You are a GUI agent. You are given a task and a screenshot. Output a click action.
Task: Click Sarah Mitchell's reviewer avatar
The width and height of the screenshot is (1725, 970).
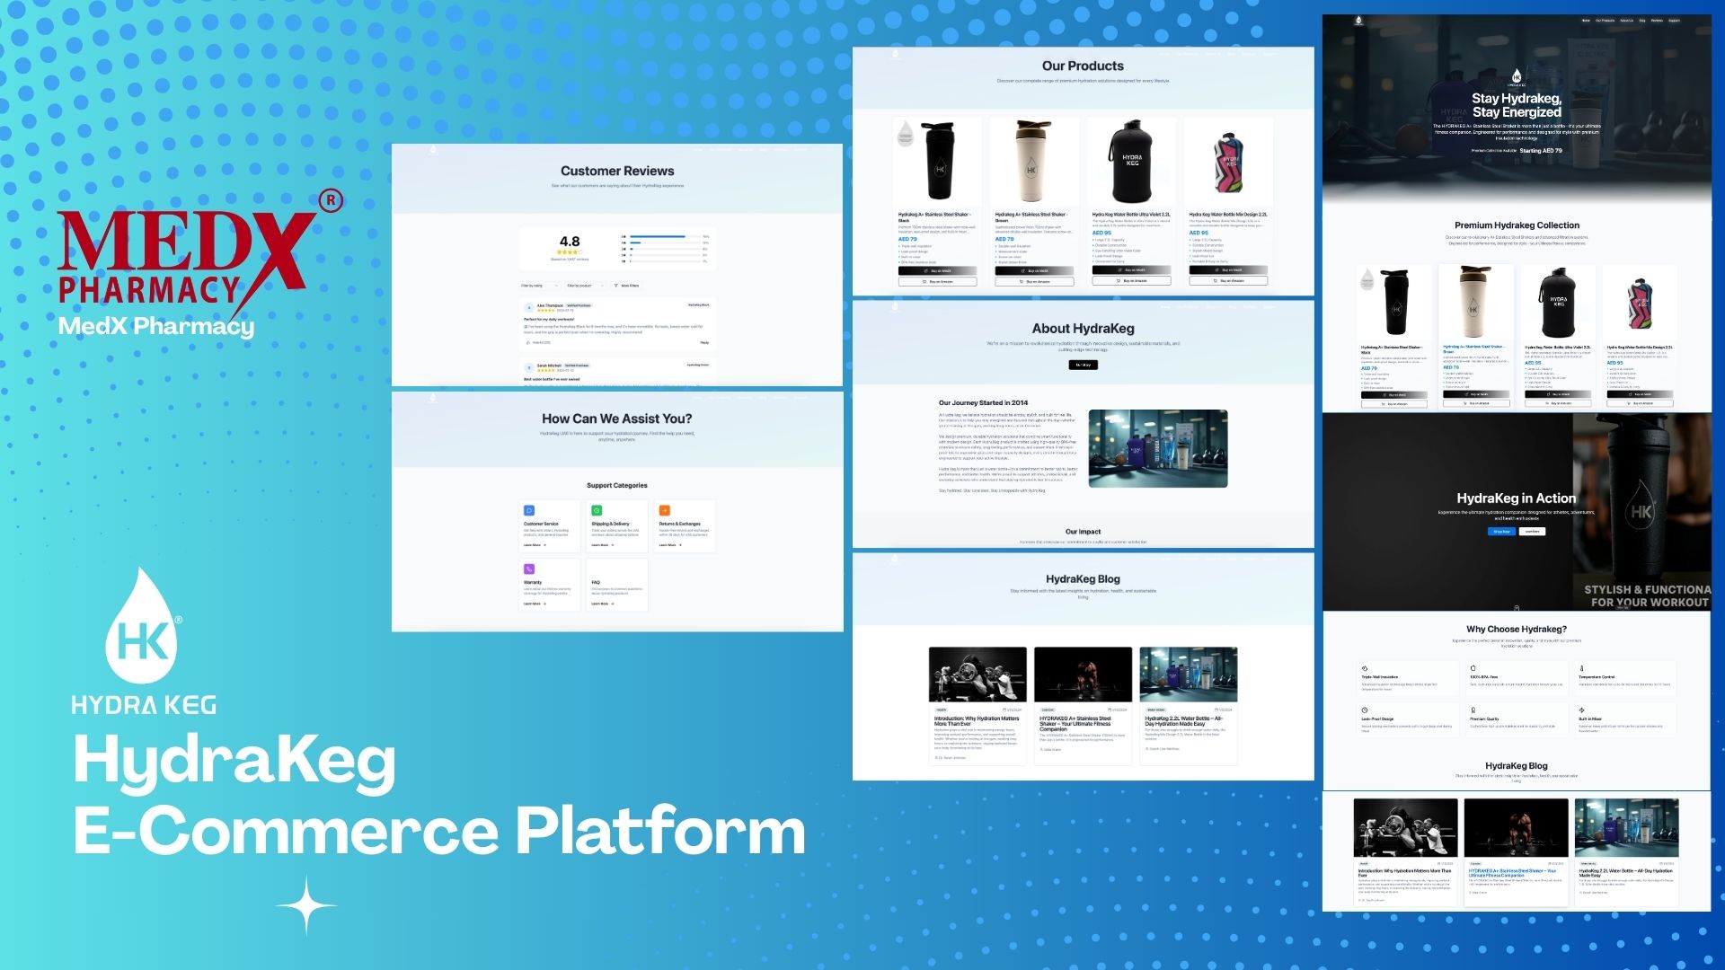pyautogui.click(x=529, y=366)
